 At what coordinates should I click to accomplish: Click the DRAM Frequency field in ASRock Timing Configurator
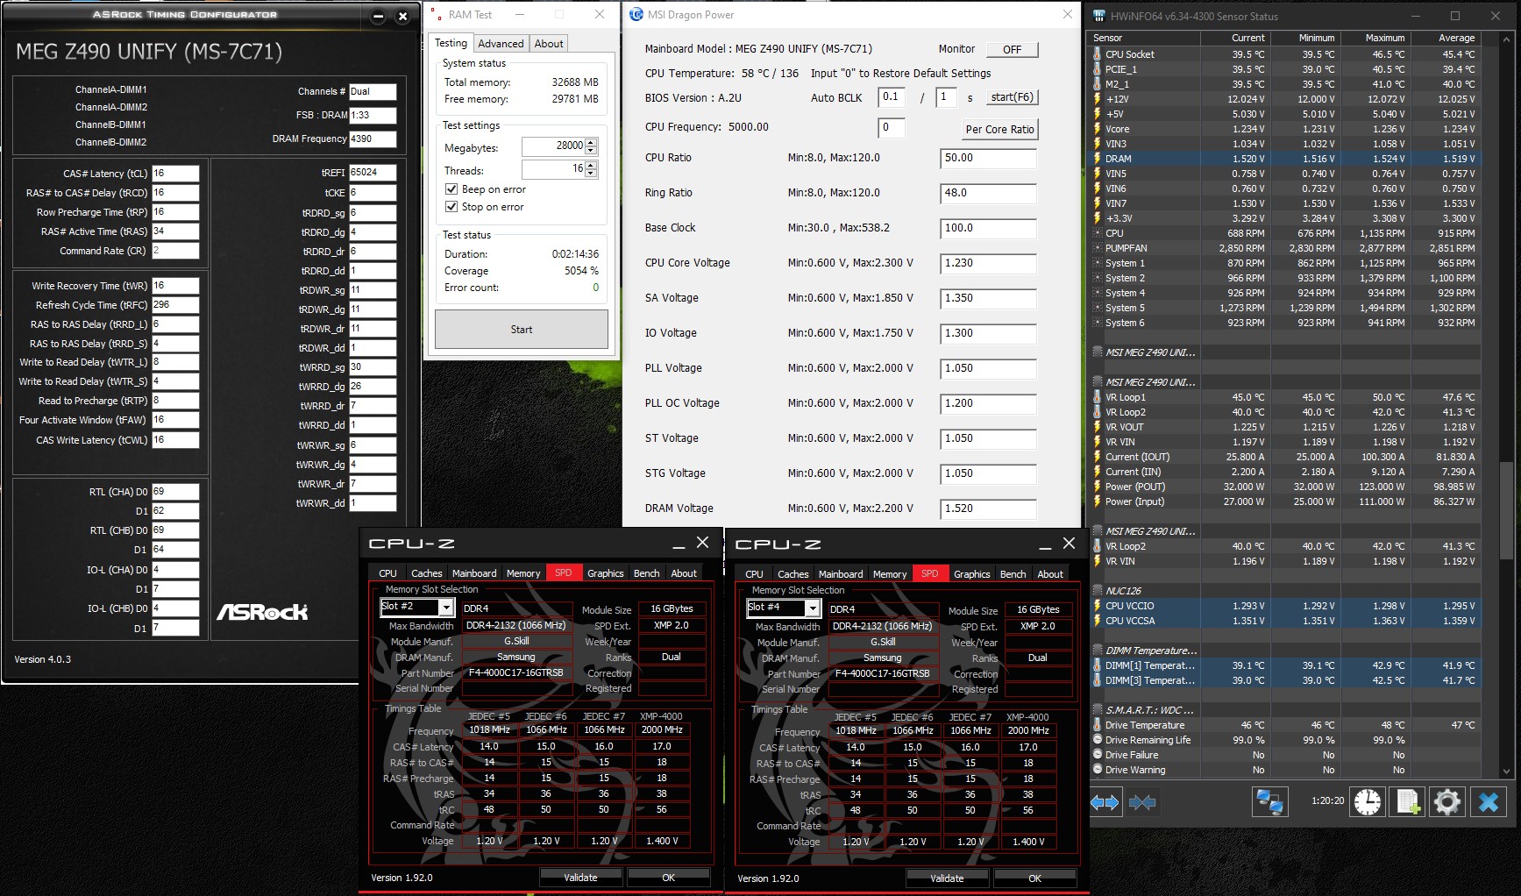pos(373,139)
